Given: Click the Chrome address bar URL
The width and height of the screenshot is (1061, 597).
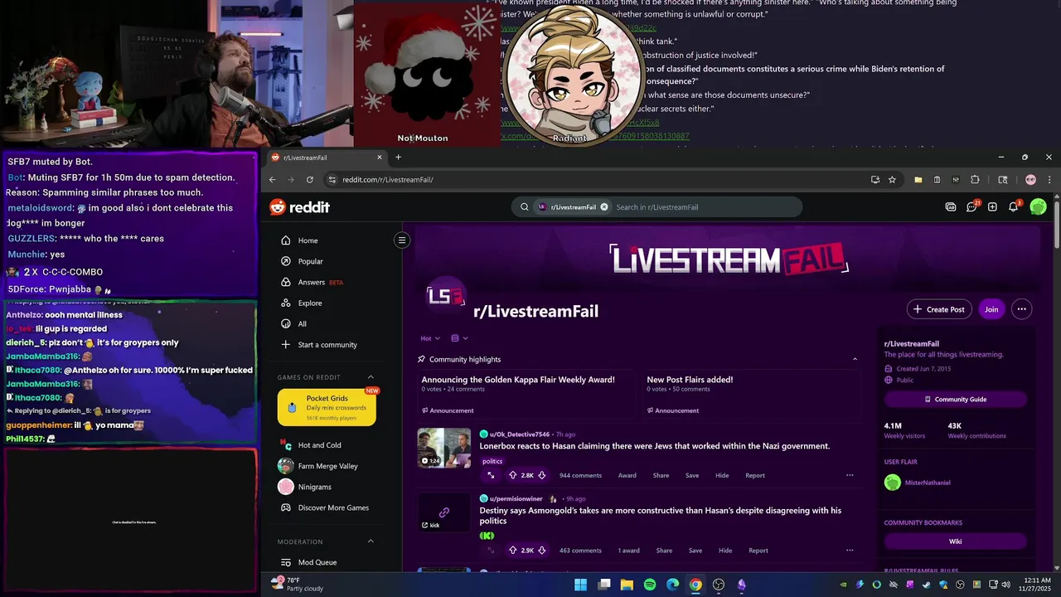Looking at the screenshot, I should [x=388, y=179].
